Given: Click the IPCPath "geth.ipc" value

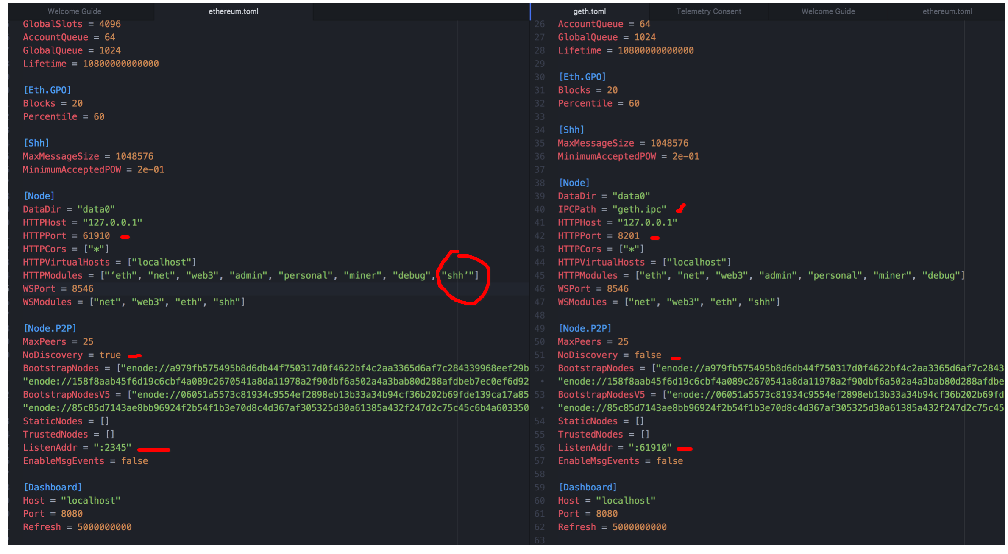Looking at the screenshot, I should (639, 209).
